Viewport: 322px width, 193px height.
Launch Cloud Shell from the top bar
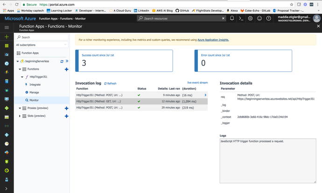(x=241, y=18)
